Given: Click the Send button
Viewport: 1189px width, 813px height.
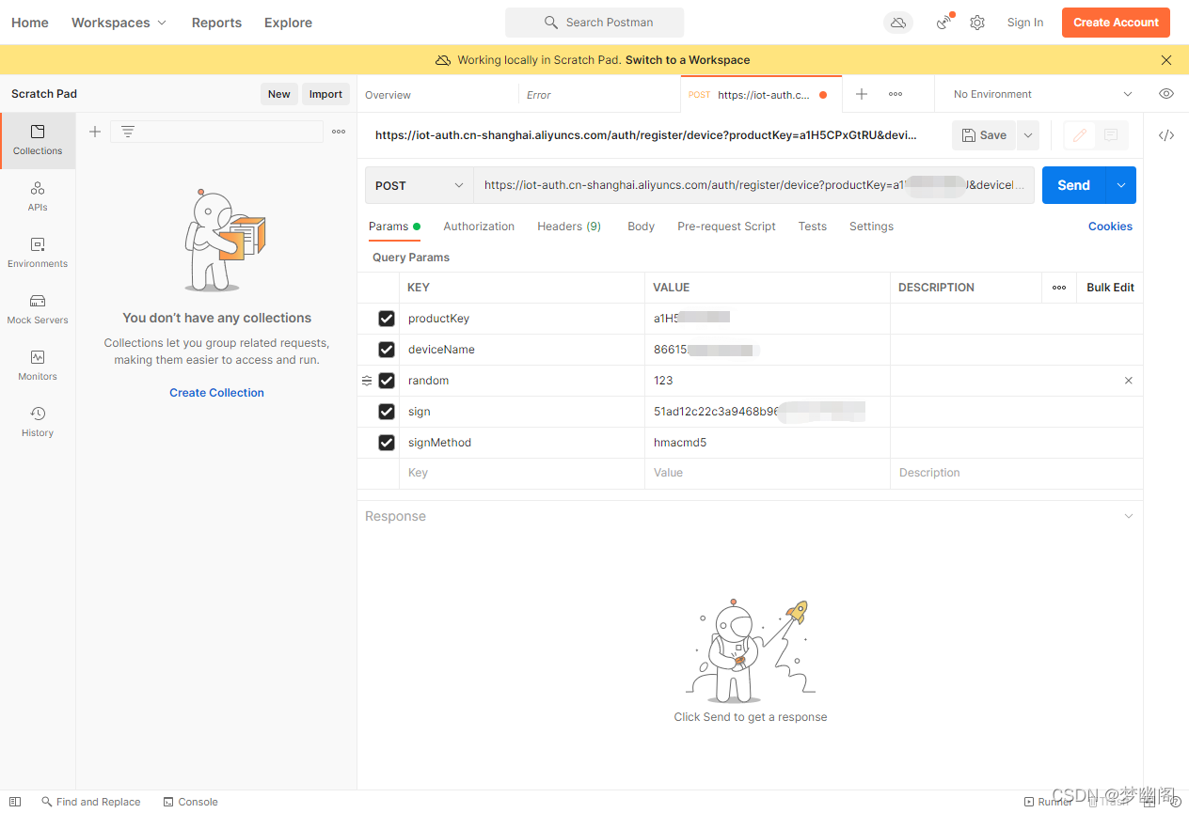Looking at the screenshot, I should (x=1073, y=185).
